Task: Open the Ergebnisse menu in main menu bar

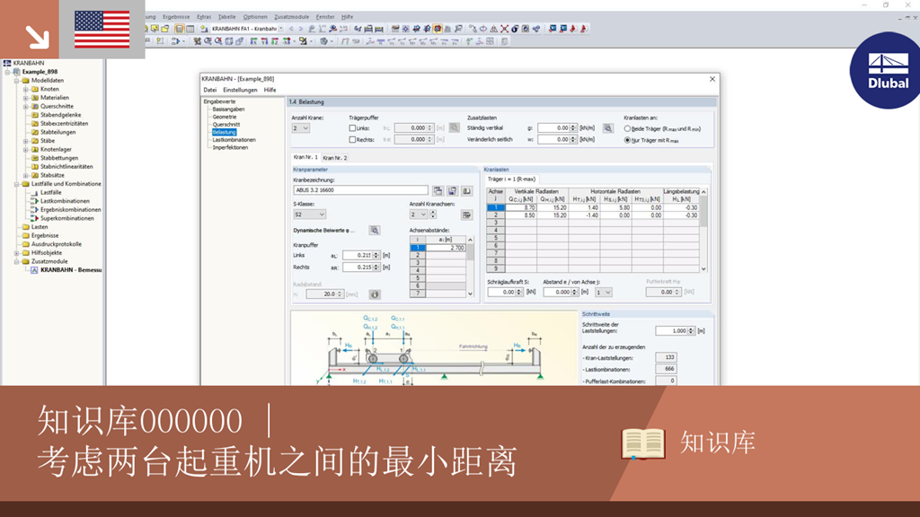Action: pos(176,17)
